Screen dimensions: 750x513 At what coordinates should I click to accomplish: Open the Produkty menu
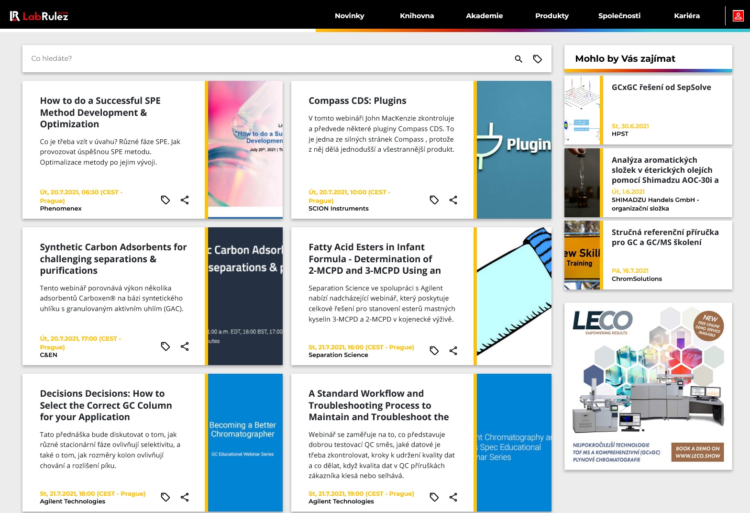coord(552,16)
